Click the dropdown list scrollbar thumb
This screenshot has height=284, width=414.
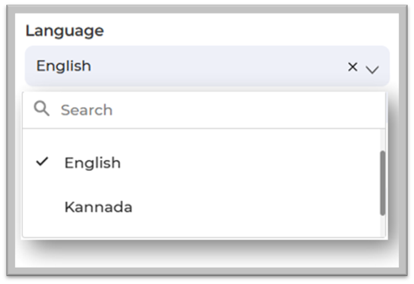pos(382,182)
